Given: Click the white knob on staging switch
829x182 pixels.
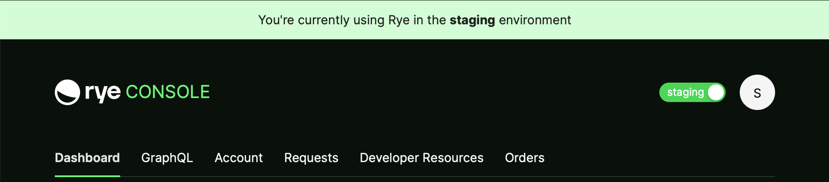Looking at the screenshot, I should [x=715, y=92].
